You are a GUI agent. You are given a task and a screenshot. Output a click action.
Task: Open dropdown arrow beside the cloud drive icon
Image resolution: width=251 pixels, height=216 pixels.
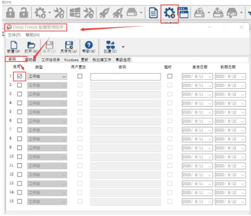241,13
